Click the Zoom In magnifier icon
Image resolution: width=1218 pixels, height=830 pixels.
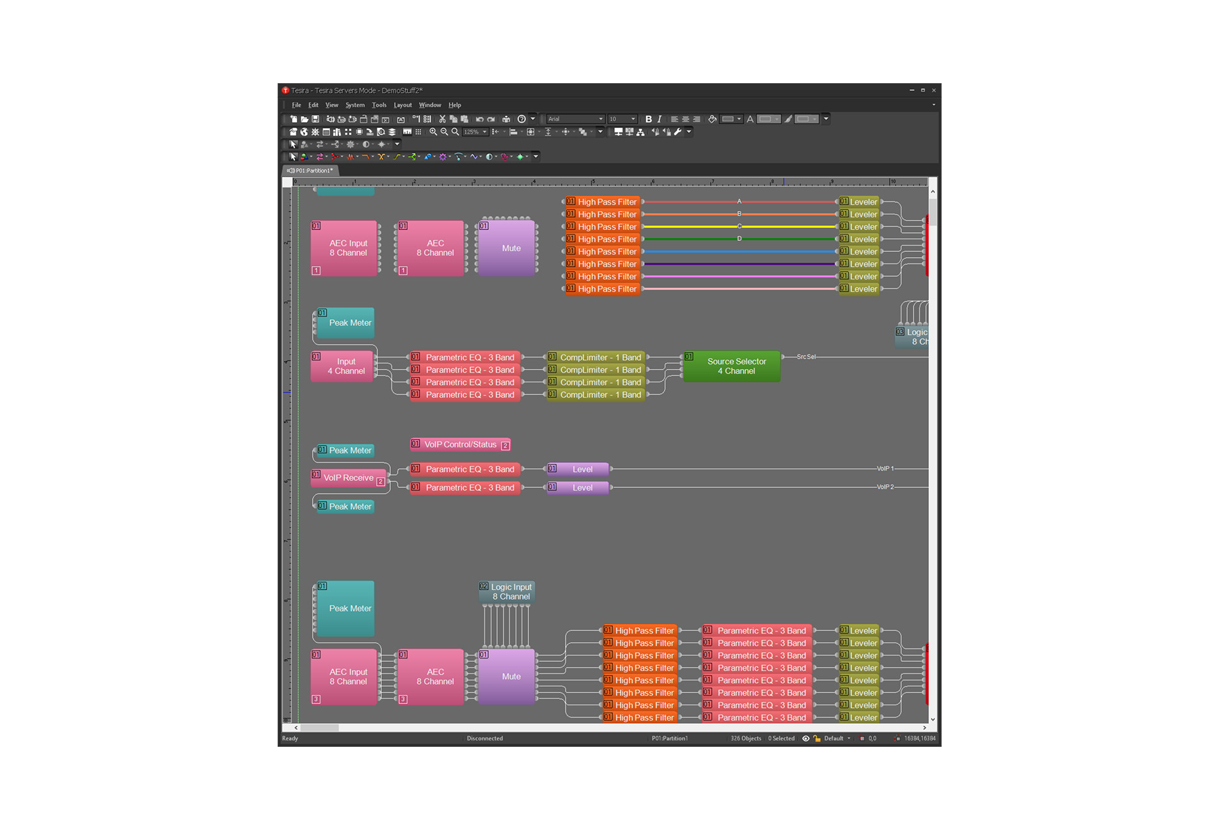(433, 132)
